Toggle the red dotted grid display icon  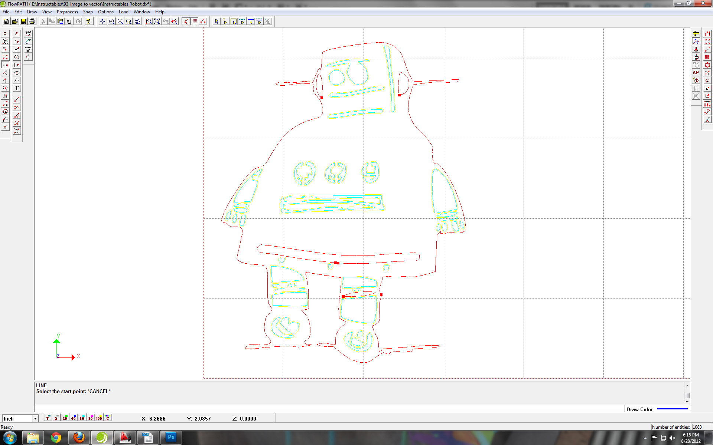195,22
